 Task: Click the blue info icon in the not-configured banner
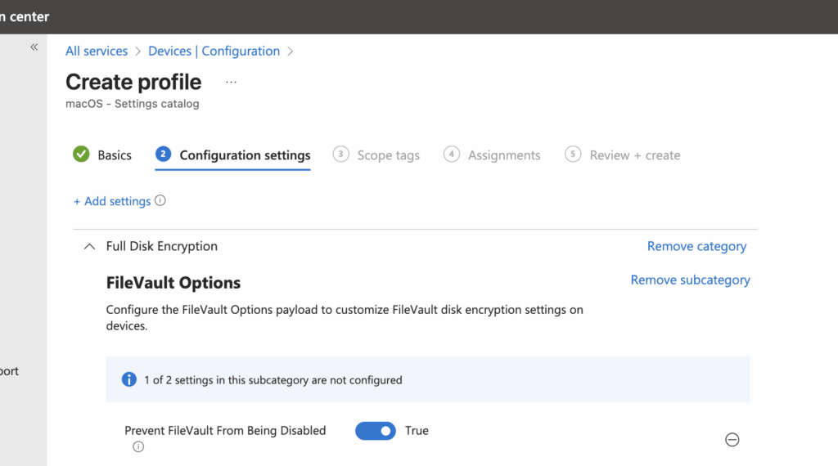point(128,379)
